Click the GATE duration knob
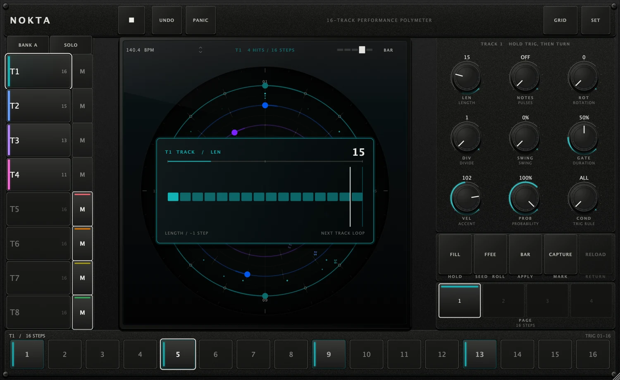Image resolution: width=620 pixels, height=380 pixels. coord(584,138)
